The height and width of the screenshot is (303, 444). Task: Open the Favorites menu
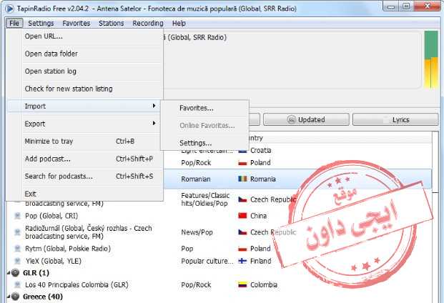tap(77, 23)
